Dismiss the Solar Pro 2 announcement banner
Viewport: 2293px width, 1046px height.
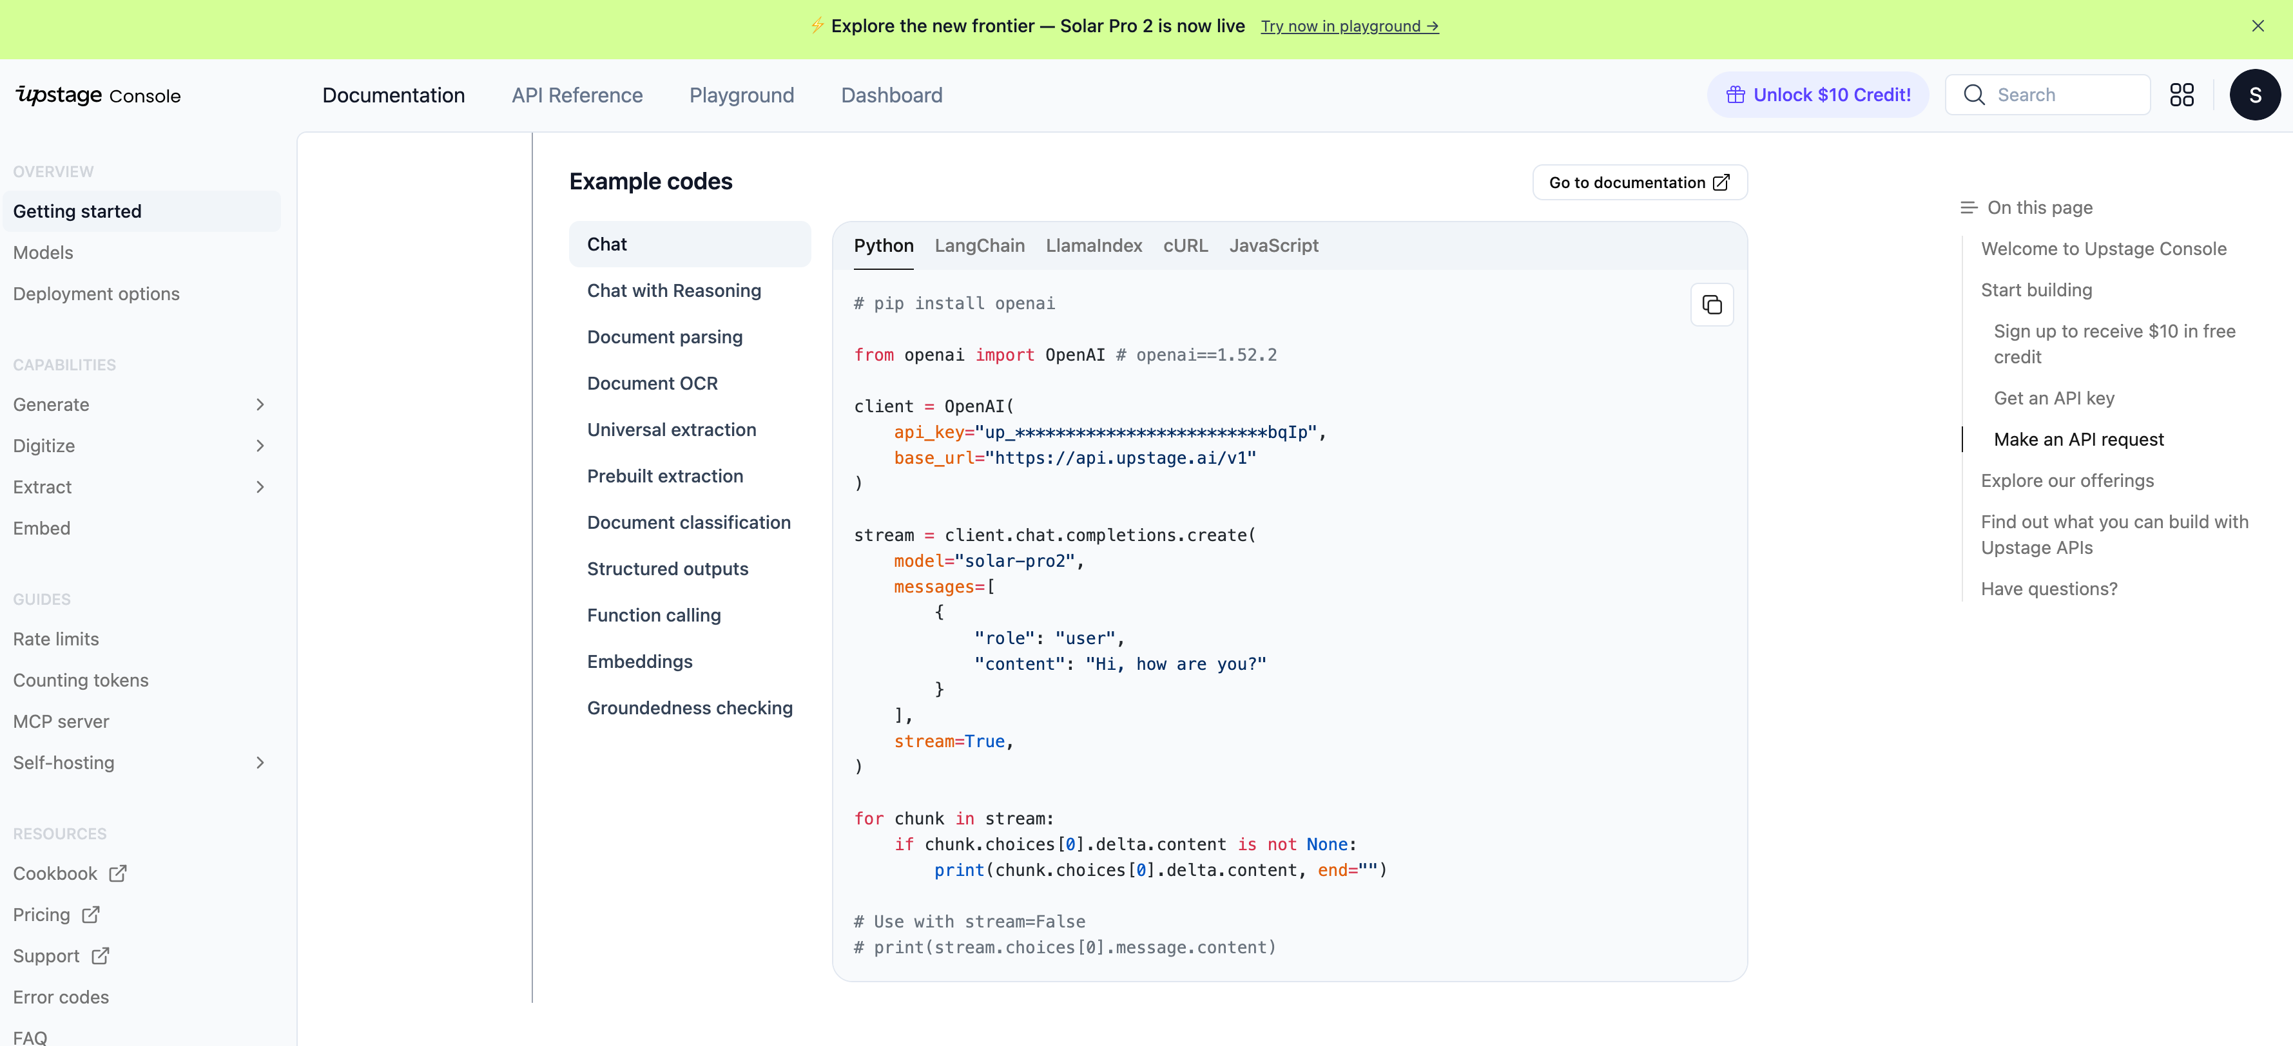2258,26
